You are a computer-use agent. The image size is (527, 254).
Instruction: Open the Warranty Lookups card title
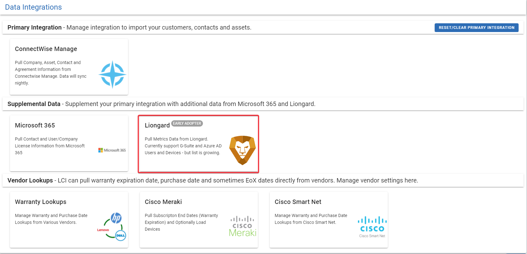pos(41,202)
